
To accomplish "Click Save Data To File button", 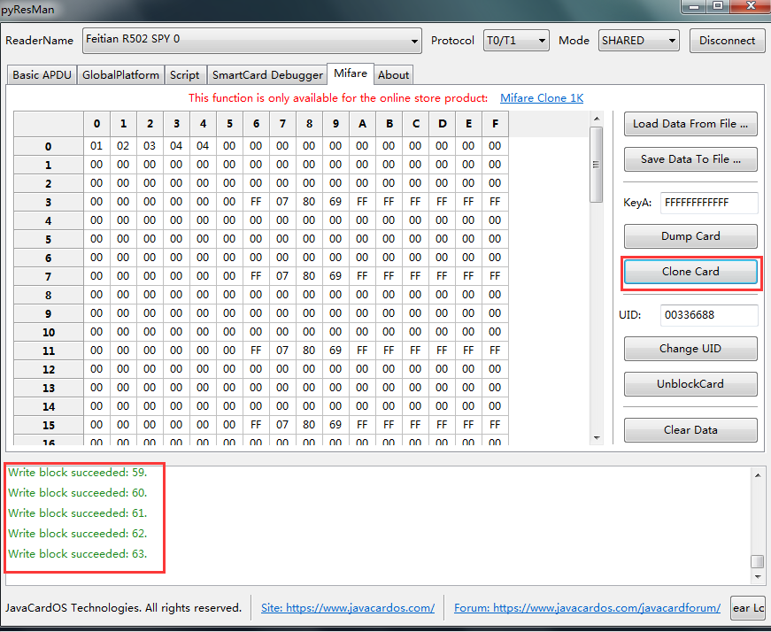I will click(x=690, y=159).
